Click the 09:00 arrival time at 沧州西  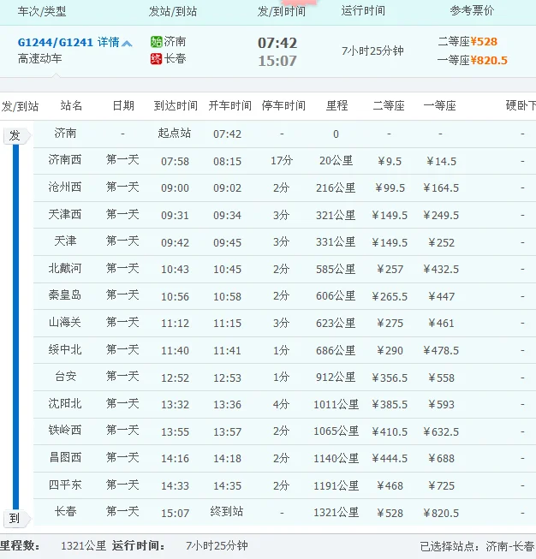click(175, 187)
